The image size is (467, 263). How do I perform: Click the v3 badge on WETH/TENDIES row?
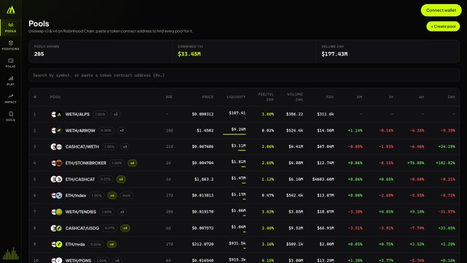coord(122,211)
